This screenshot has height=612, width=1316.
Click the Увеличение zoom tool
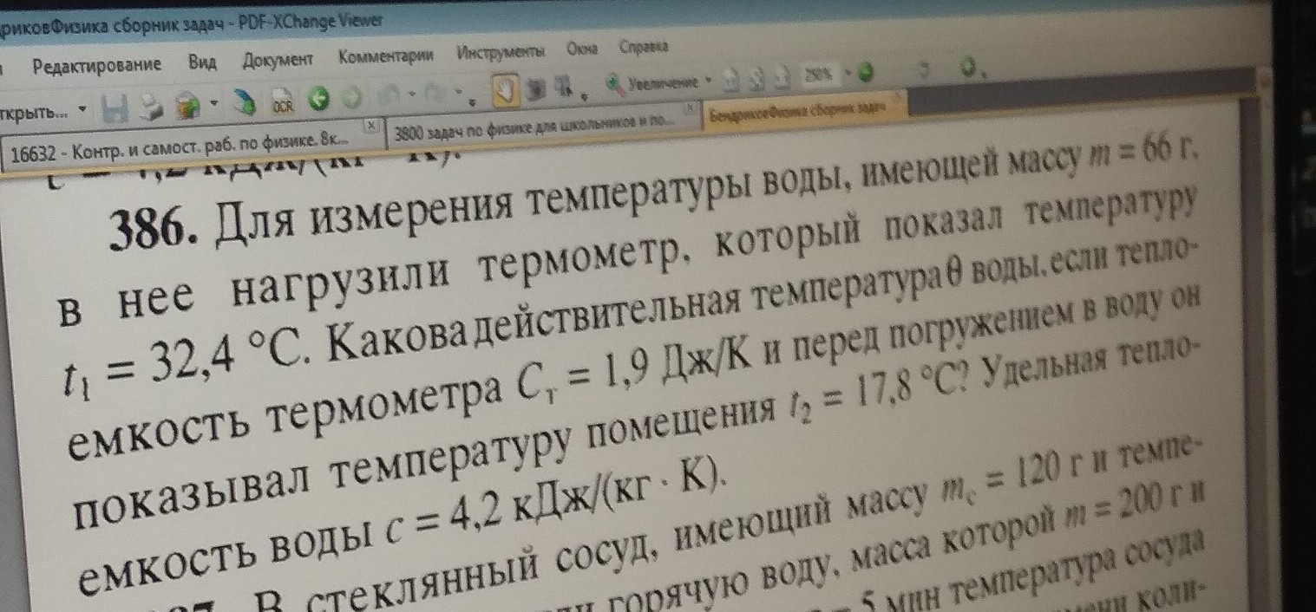coord(654,84)
